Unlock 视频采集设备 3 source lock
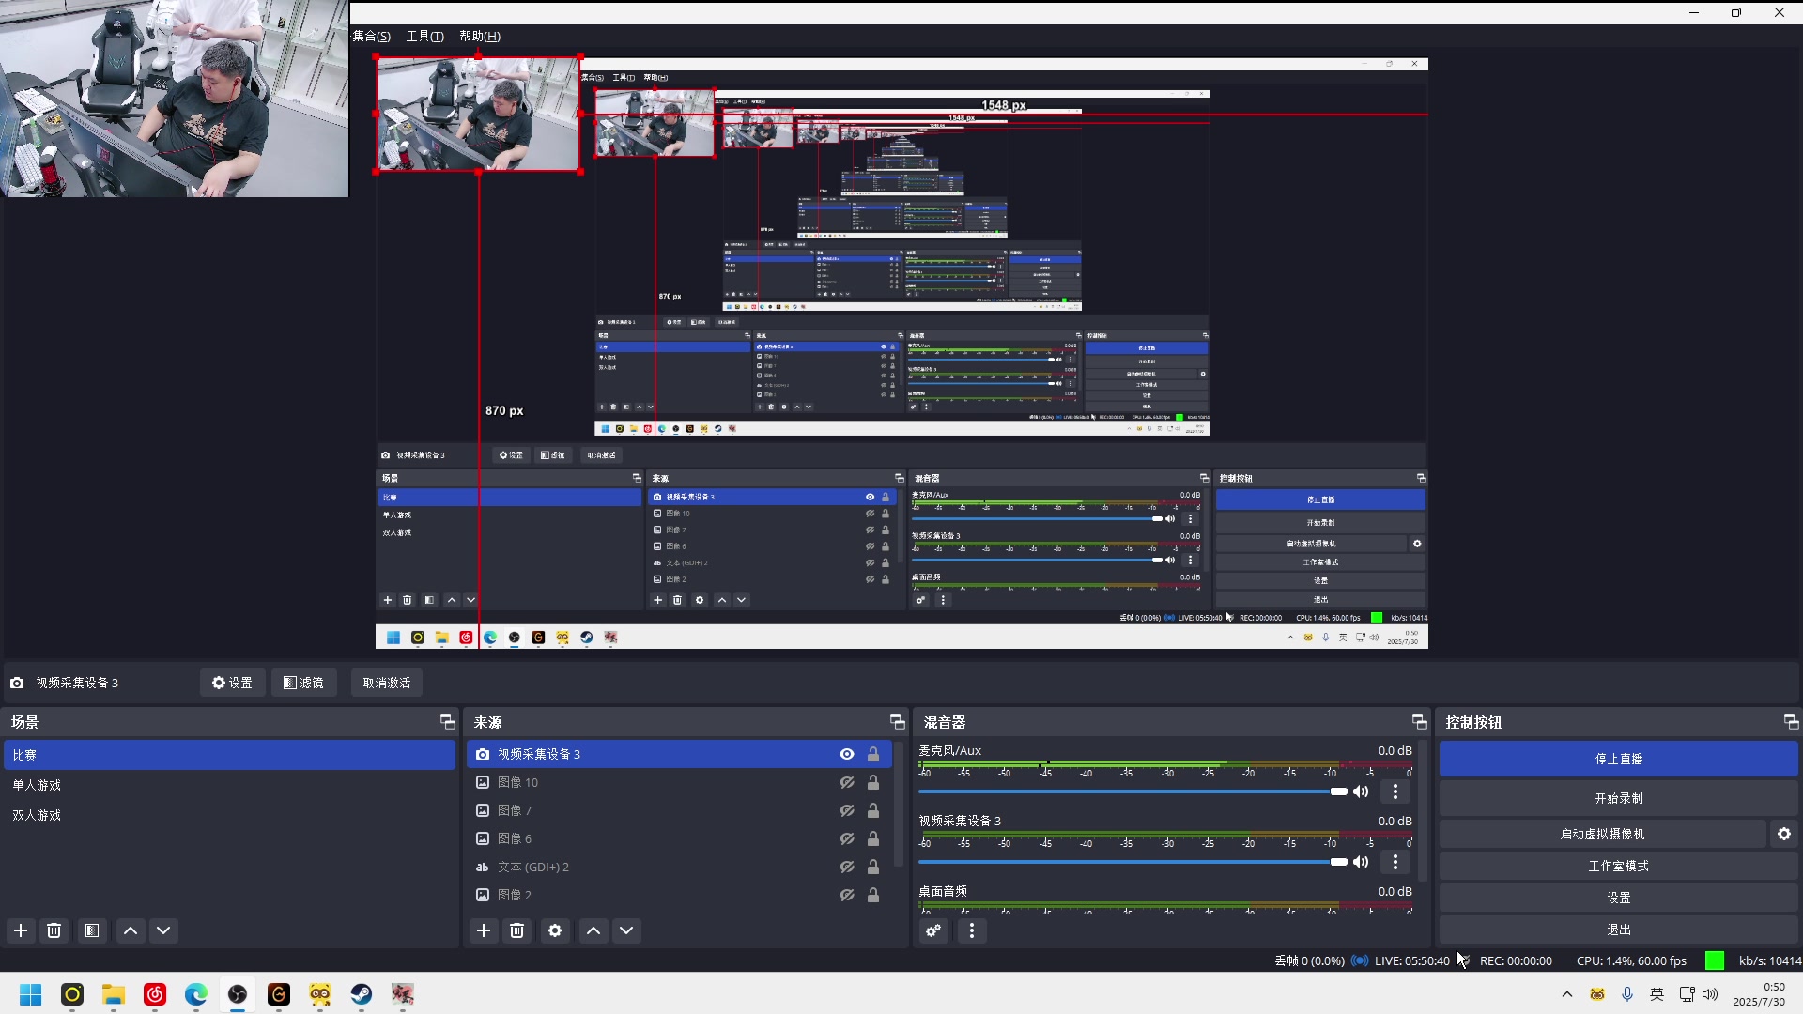This screenshot has height=1014, width=1803. click(873, 754)
